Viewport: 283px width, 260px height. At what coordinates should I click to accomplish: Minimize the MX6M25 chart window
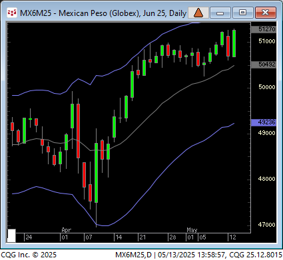click(220, 13)
